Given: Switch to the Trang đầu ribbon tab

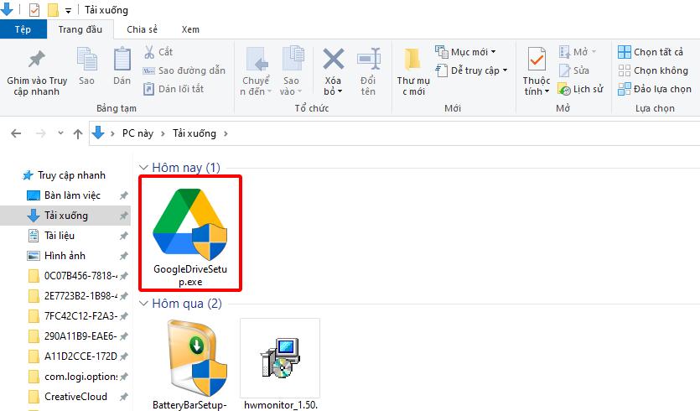Looking at the screenshot, I should coord(80,29).
